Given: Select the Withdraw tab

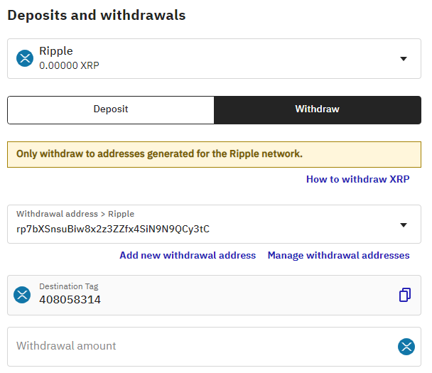Looking at the screenshot, I should click(318, 110).
